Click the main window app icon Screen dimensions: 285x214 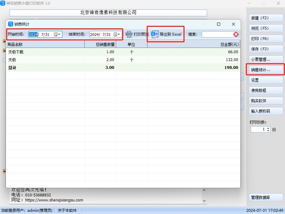[2, 3]
